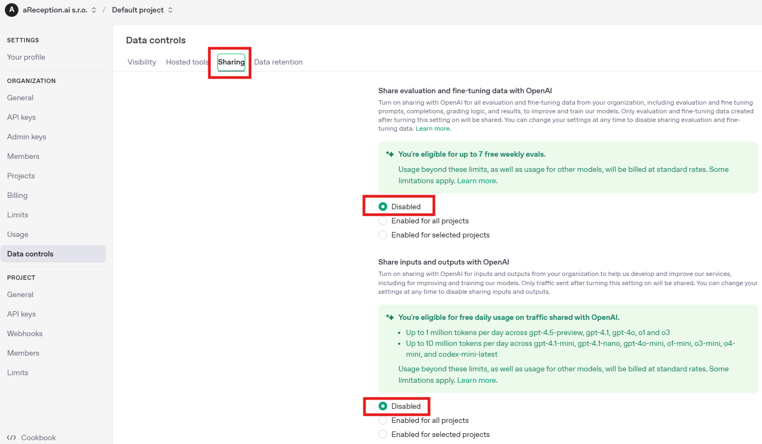Open Learn more link in free daily usage notice
Viewport: 762px width, 444px height.
477,380
